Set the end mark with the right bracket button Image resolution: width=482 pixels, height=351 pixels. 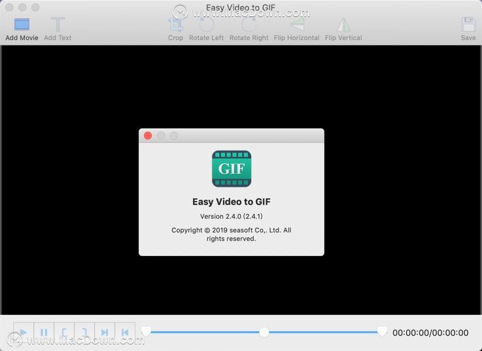click(84, 332)
